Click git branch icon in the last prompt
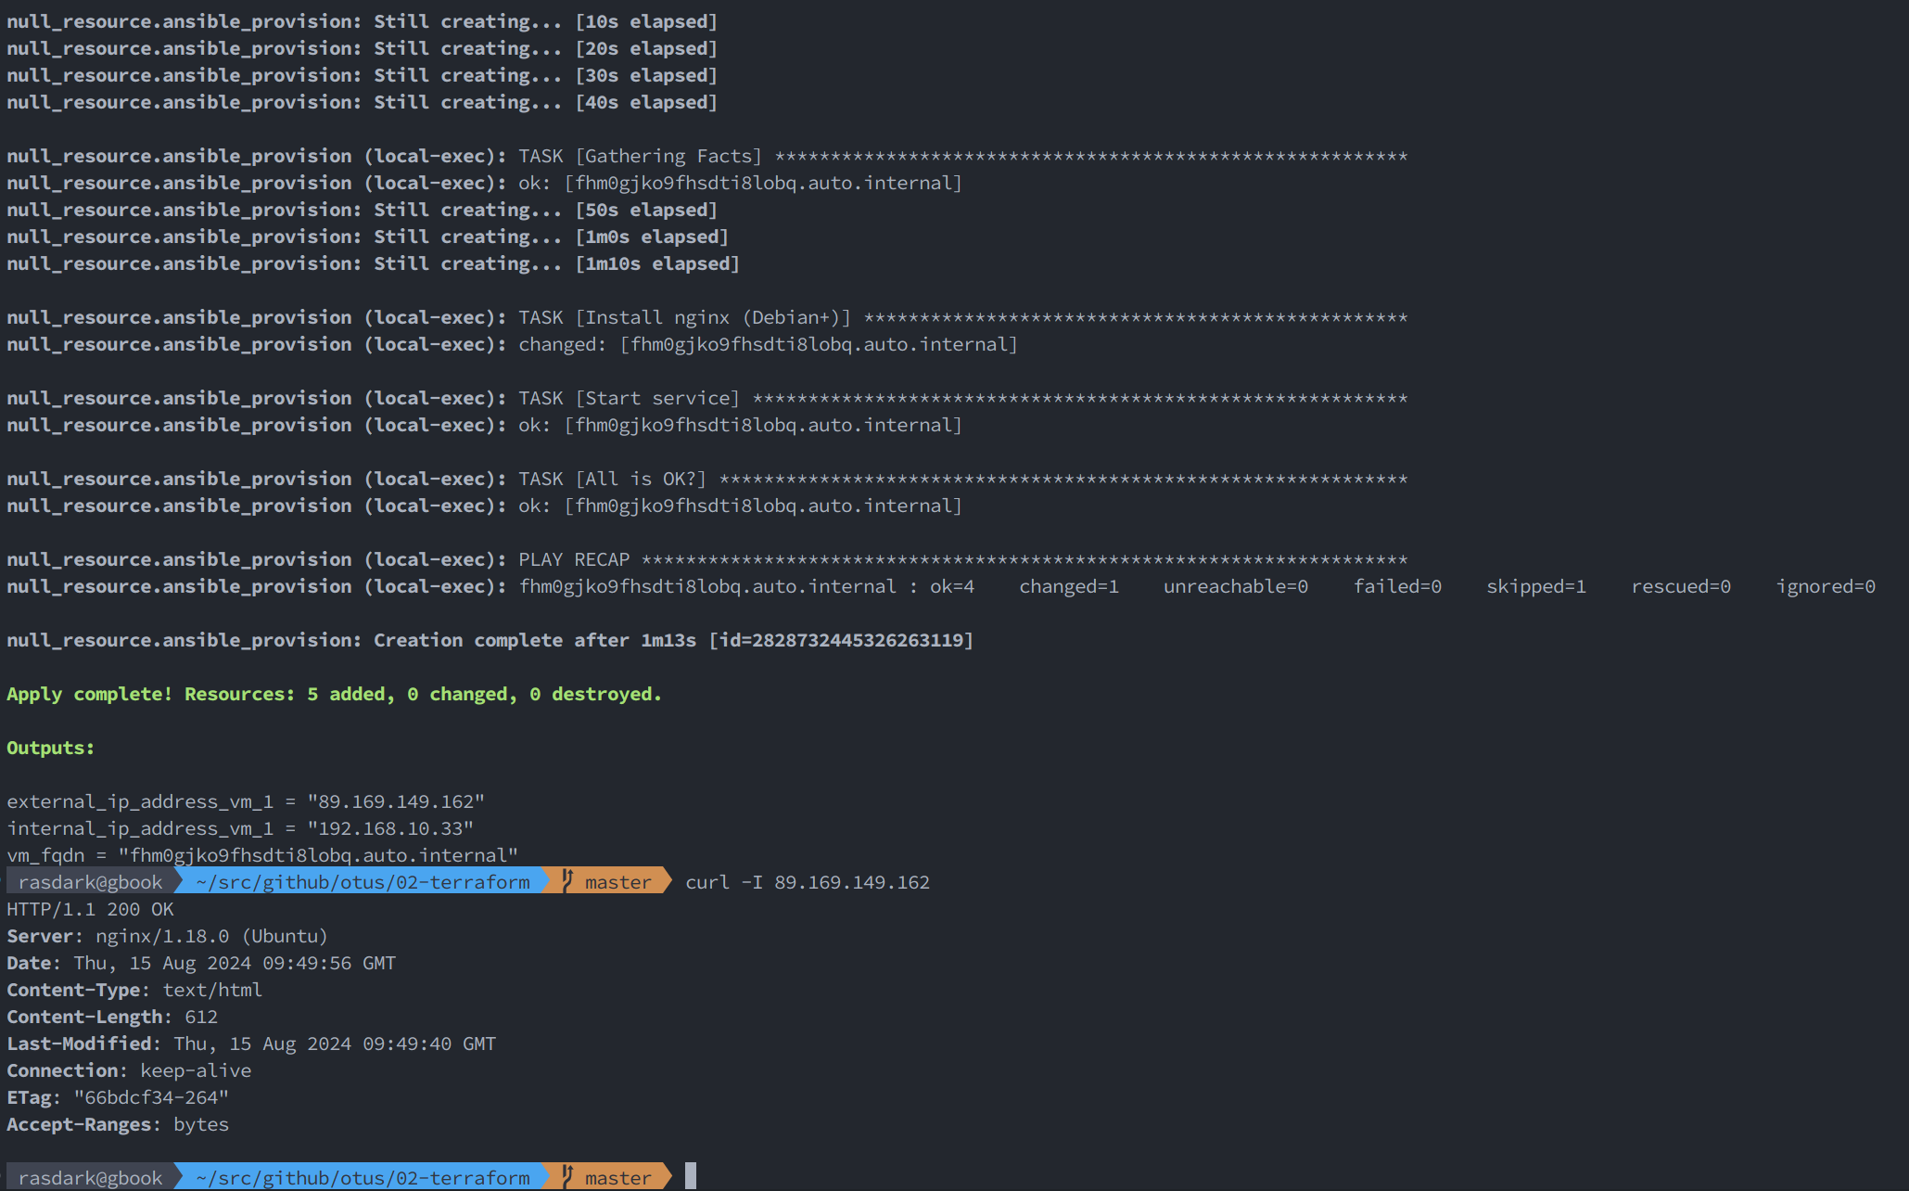 point(567,1177)
